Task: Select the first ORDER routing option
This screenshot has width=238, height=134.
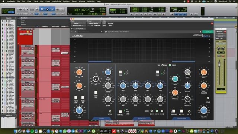Action: 152,111
